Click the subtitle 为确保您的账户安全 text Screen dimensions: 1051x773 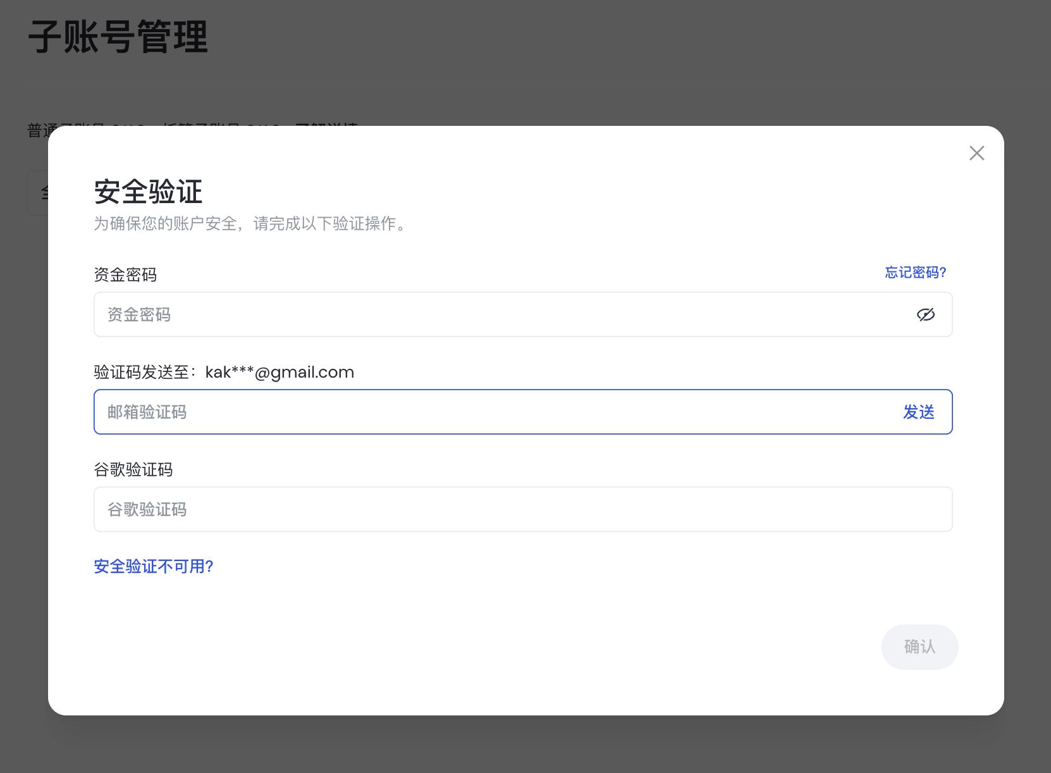(x=251, y=224)
